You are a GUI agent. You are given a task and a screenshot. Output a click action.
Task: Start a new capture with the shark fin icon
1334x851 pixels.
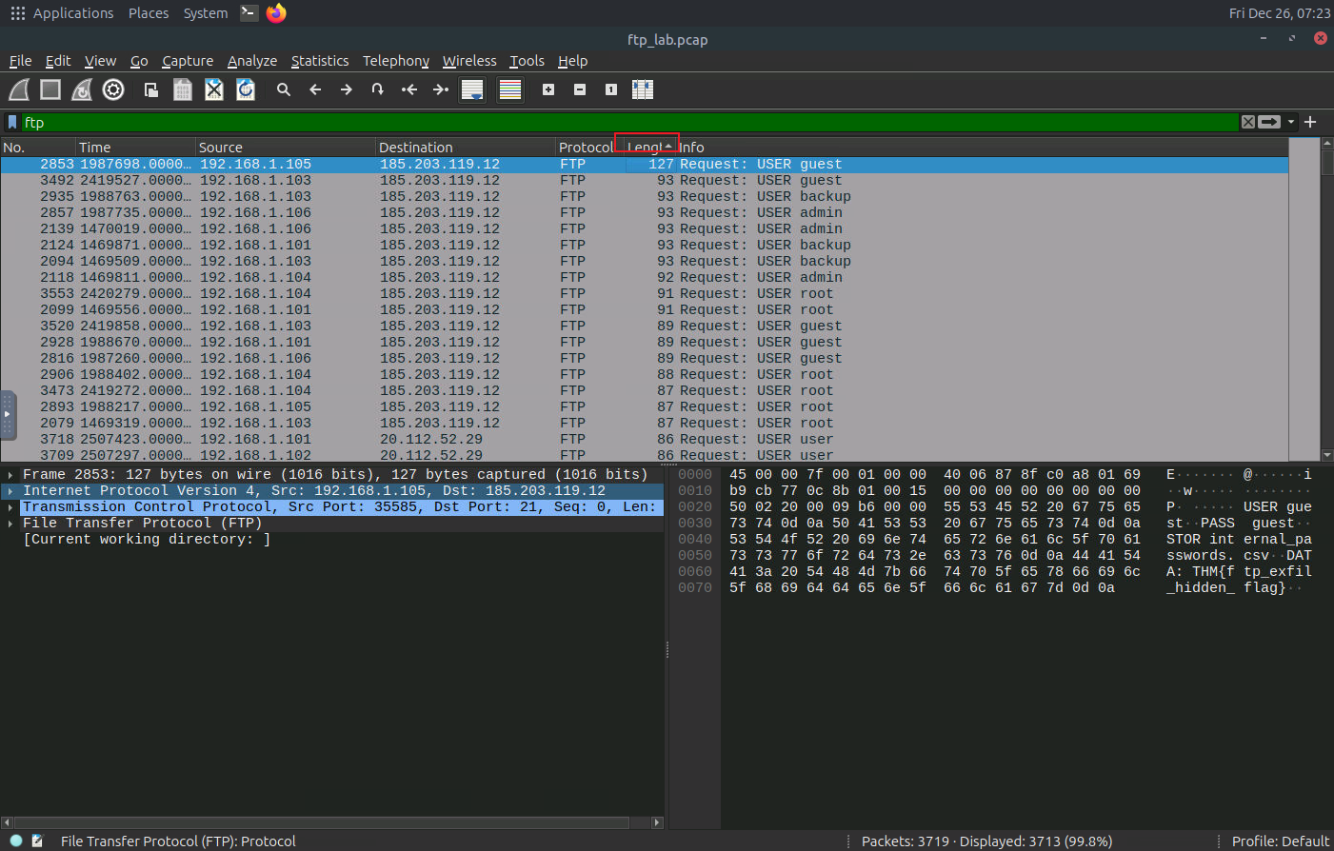click(19, 89)
